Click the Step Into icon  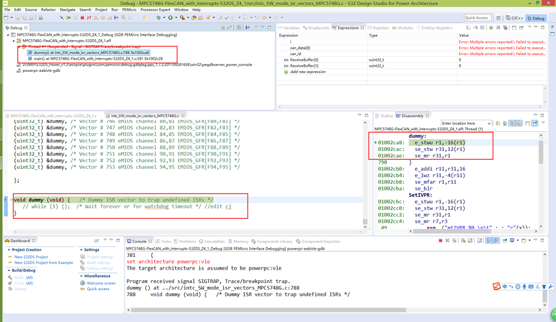coord(96,17)
